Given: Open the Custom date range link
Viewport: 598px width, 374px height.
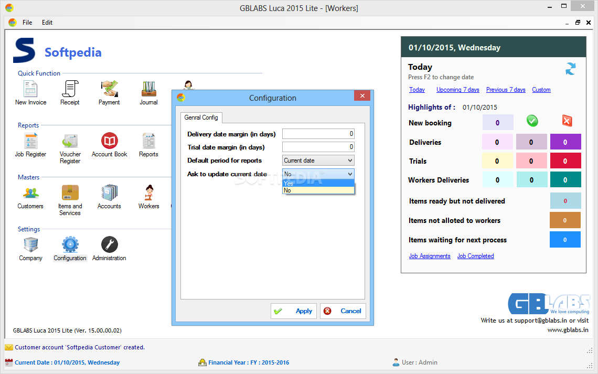Looking at the screenshot, I should tap(541, 90).
